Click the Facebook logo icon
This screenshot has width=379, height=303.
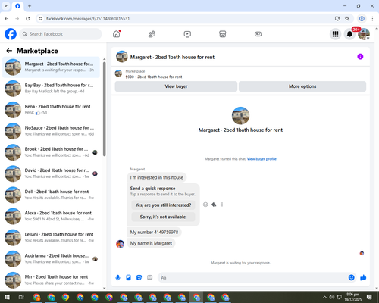click(11, 34)
